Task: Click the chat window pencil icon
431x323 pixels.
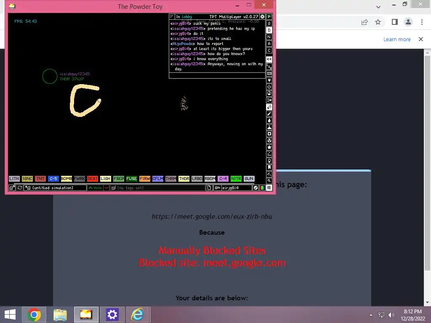Action: (172, 17)
